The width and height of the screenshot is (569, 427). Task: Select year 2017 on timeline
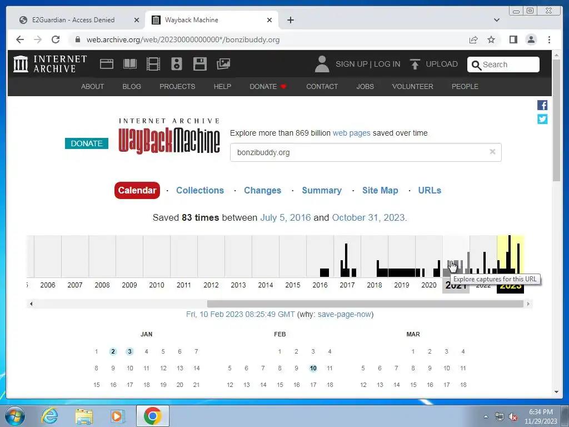[x=347, y=285]
